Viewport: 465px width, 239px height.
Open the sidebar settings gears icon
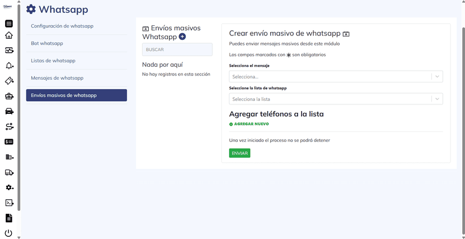point(9,187)
